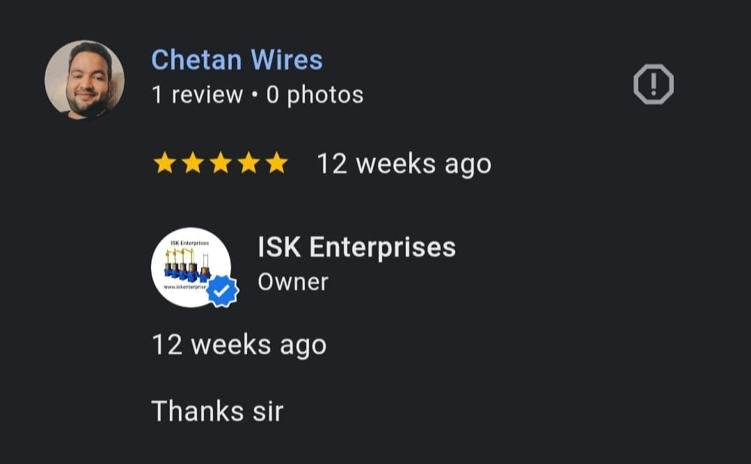Click review timestamp beside the stars
Viewport: 751px width, 464px height.
point(404,164)
